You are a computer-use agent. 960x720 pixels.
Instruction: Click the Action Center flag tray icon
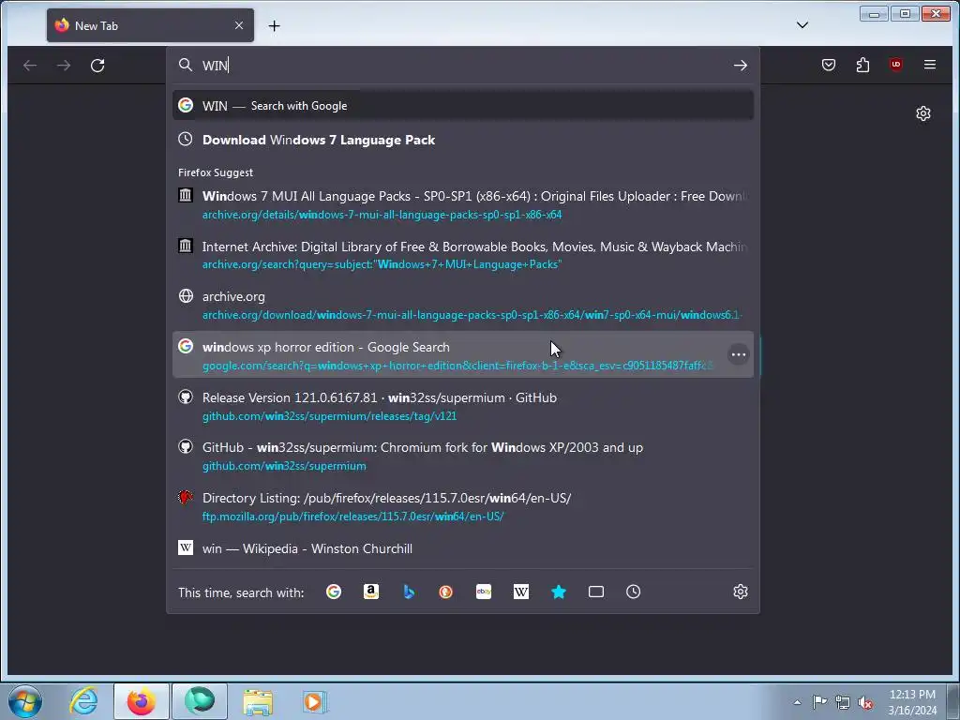click(819, 702)
